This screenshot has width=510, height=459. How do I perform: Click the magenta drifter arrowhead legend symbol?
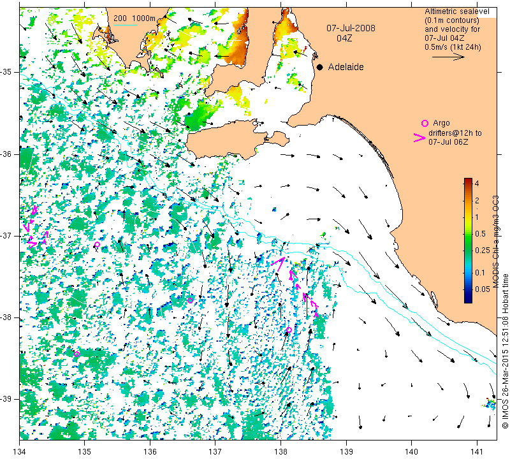pos(419,138)
